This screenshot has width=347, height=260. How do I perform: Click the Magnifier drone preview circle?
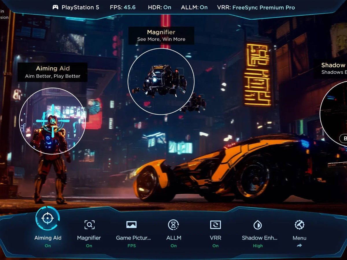click(161, 81)
